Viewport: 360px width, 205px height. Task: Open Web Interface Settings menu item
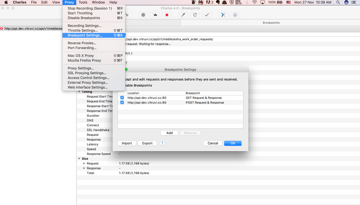(94, 88)
